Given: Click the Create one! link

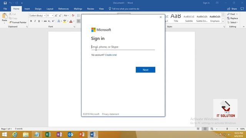Looking at the screenshot, I should [111, 55].
